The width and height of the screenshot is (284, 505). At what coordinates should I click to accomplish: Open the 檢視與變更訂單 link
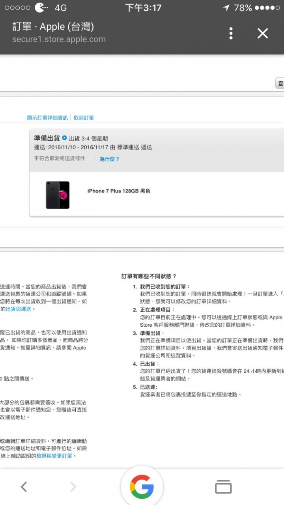[54, 456]
